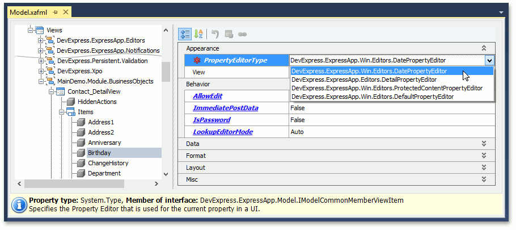Collapse the MainDemo.Module.BusinessObjects node
516x230 pixels.
click(x=41, y=81)
